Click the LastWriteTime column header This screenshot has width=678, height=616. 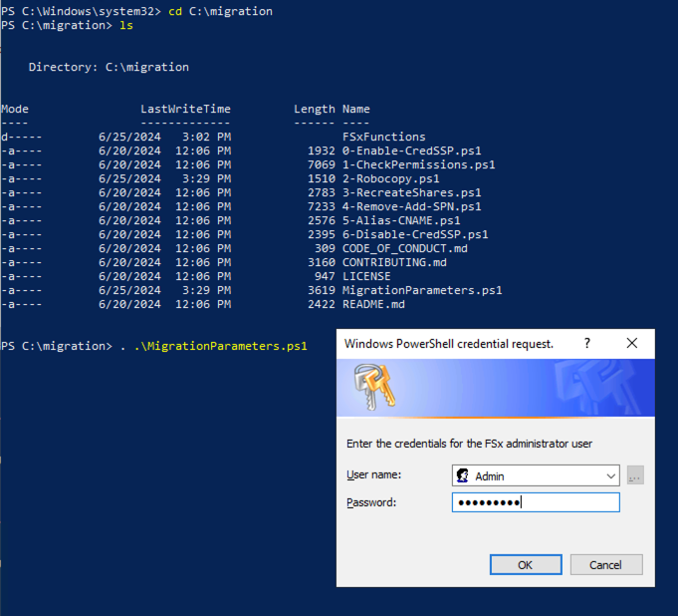185,109
